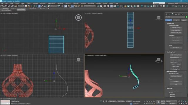
Task: Switch to the Object Paint ribbon tab
Action: coord(33,9)
